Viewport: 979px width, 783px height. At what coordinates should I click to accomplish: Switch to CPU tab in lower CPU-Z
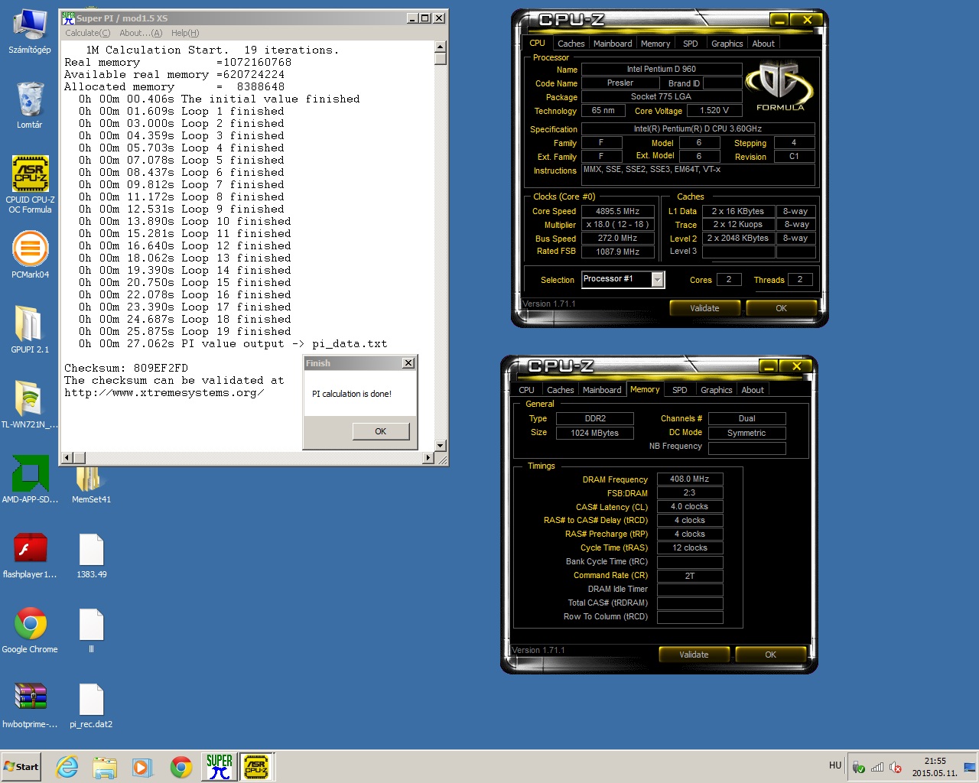pos(526,390)
